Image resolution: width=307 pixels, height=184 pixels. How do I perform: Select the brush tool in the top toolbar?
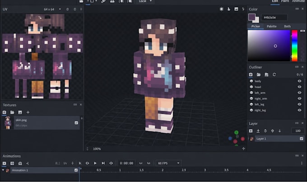pos(103,1)
